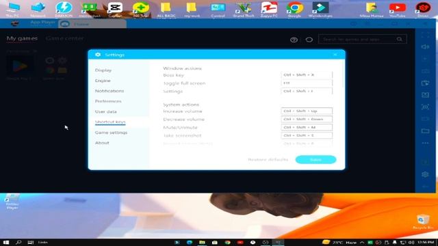The image size is (438, 246).
Task: Open the media folder icon in BlueStacks sidebar
Action: 425,131
